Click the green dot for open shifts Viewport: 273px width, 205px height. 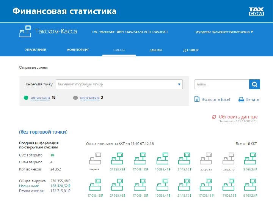pos(26,98)
